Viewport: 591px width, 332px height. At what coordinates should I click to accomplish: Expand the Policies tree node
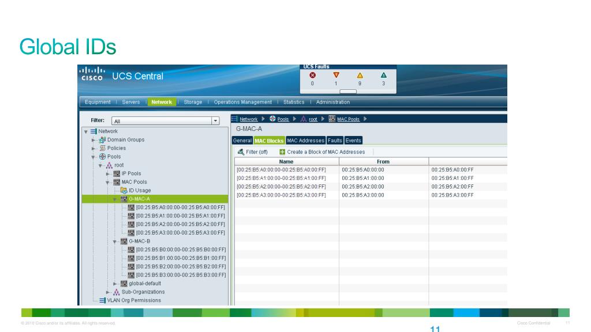93,148
